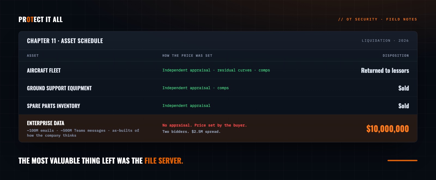Image resolution: width=436 pixels, height=180 pixels.
Task: Select the Chapter 11 Asset Schedule heading
Action: (65, 41)
